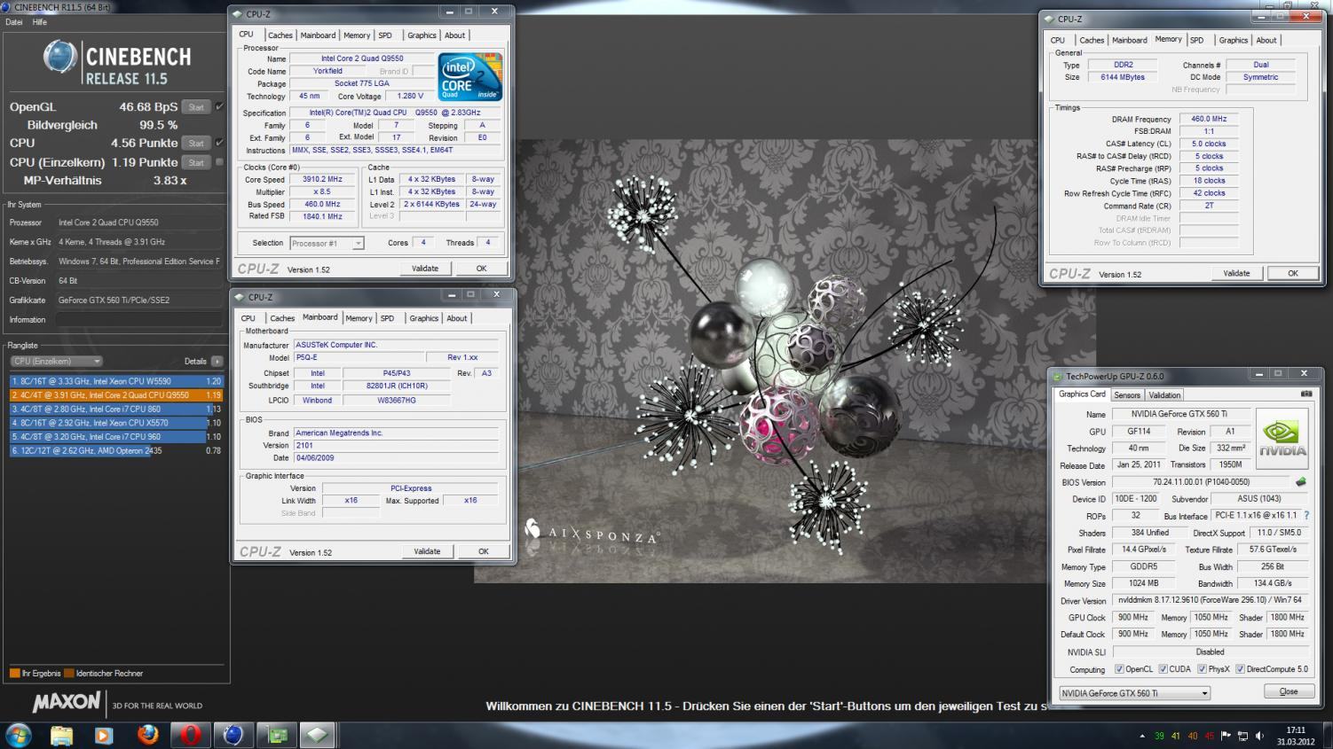
Task: Click the DRAM Frequency value 460.0 MHz
Action: pyautogui.click(x=1209, y=119)
